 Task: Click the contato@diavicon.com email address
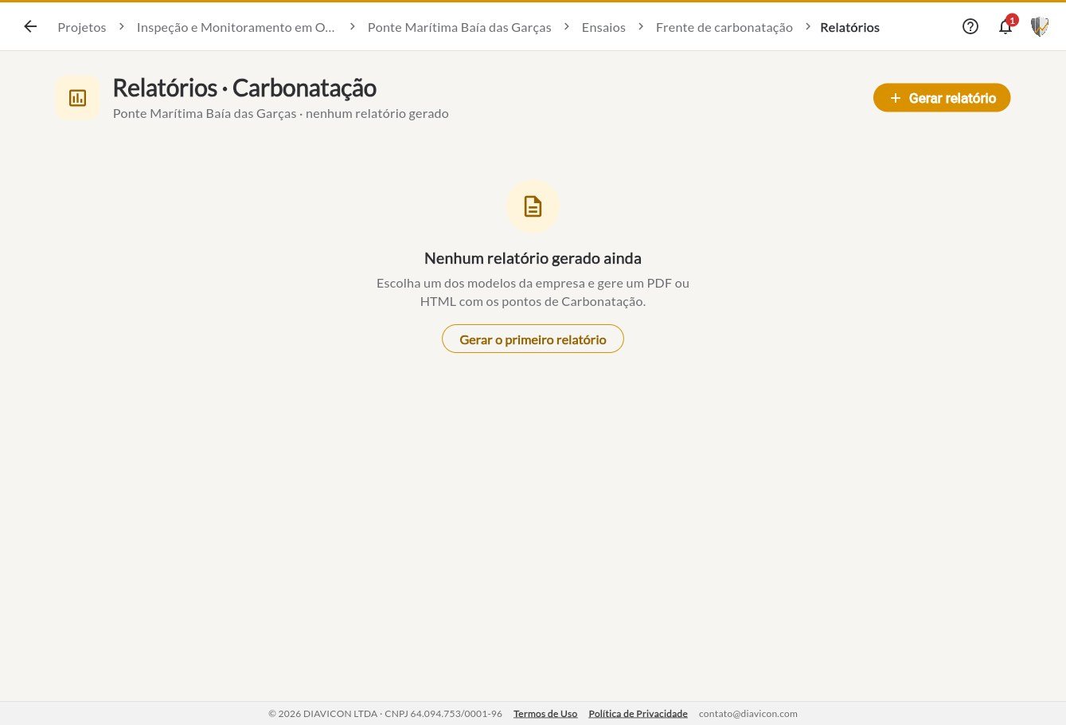click(748, 714)
